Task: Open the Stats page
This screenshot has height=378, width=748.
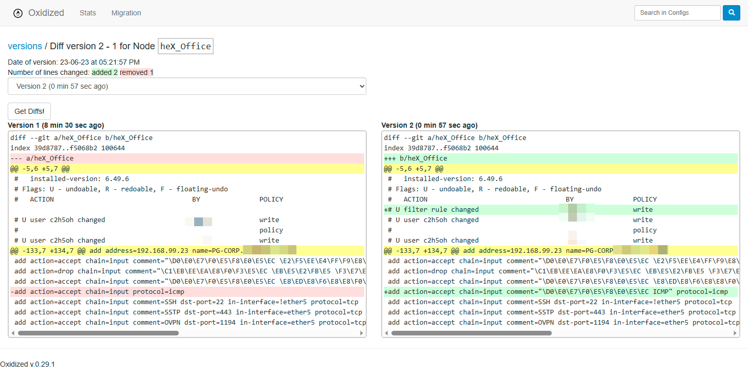Action: [x=88, y=13]
